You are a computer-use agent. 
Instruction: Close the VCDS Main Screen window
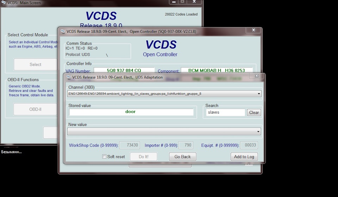[x=194, y=2]
